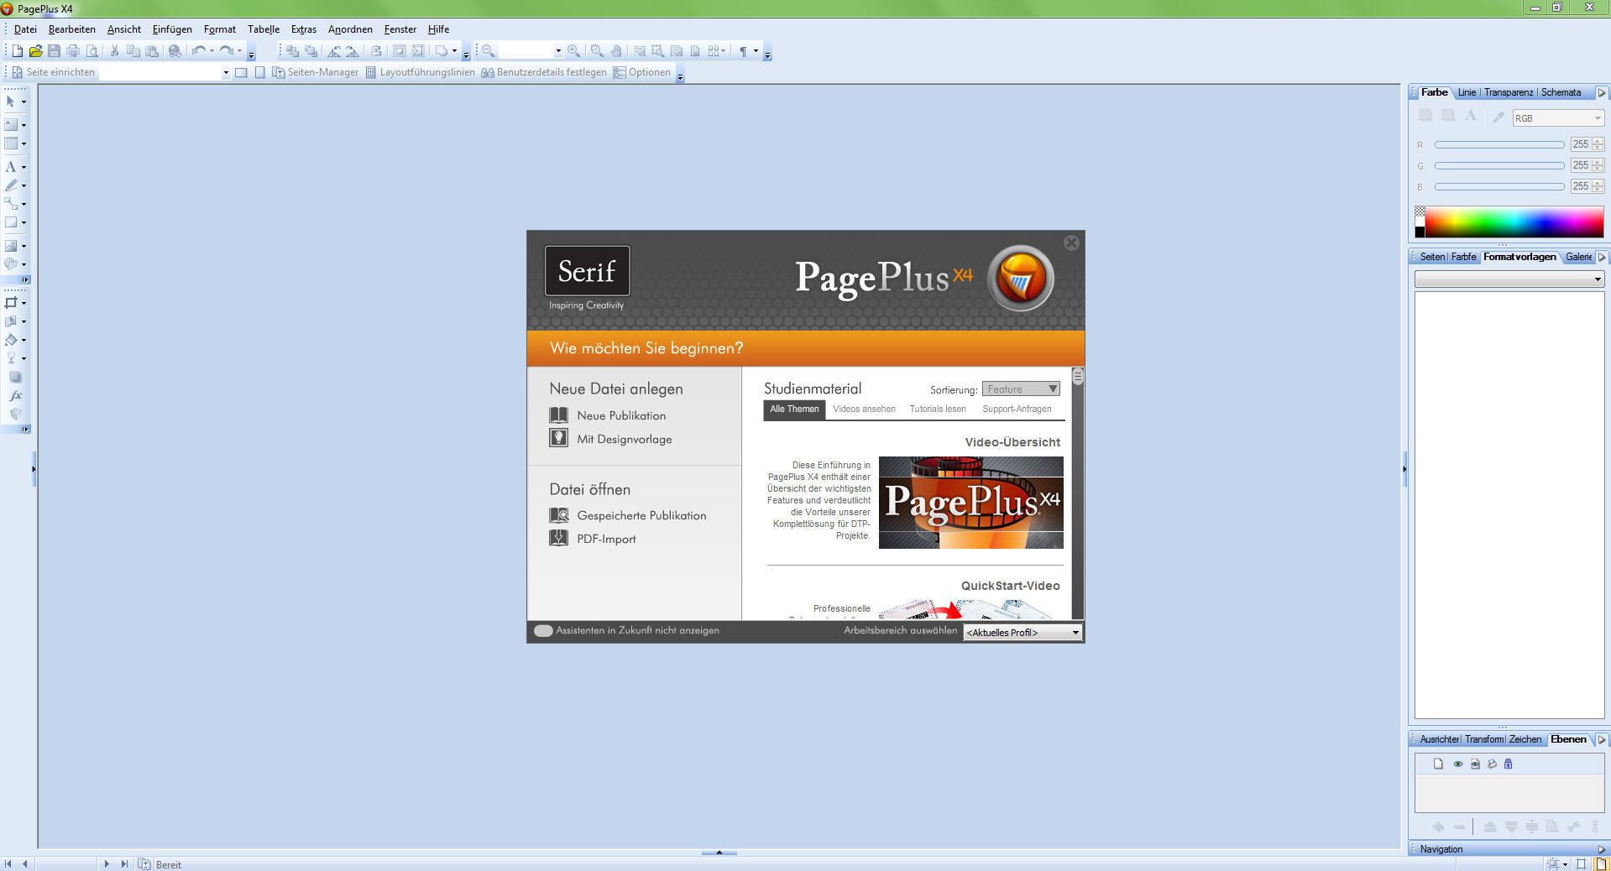Open the Anordnen menu
This screenshot has width=1611, height=871.
click(x=350, y=29)
